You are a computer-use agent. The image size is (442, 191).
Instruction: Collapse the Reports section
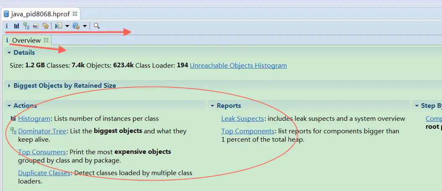(x=212, y=106)
